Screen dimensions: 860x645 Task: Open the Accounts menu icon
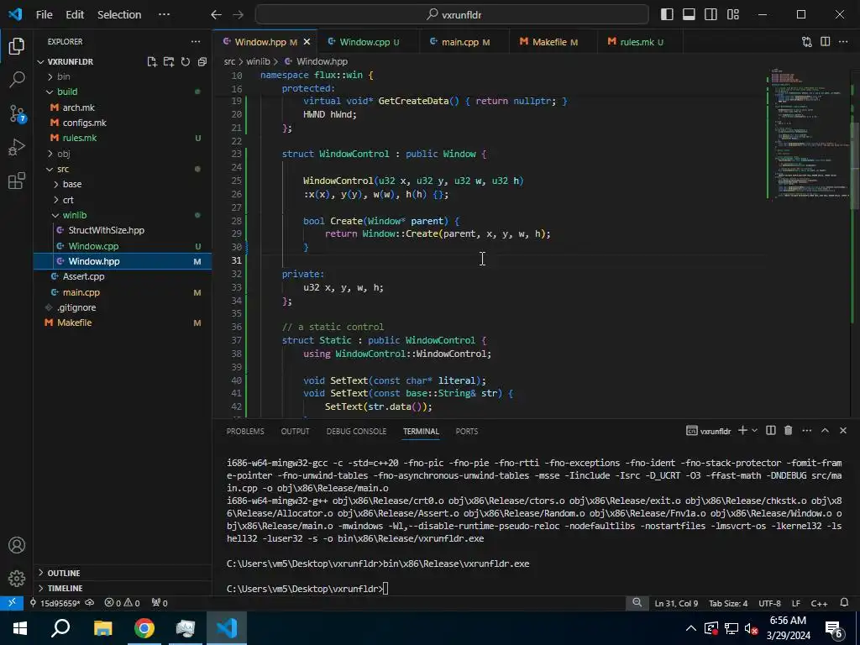(x=17, y=545)
